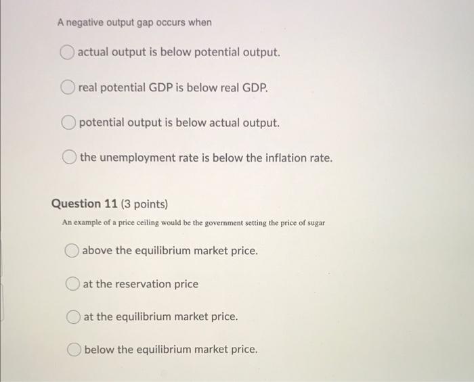Click the answer text 'real potential GDP is below real GDP'

173,88
